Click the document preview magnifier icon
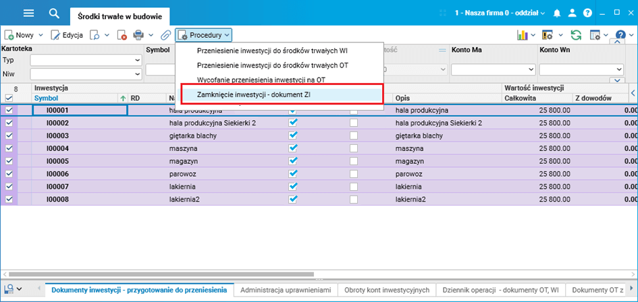The image size is (638, 302). [95, 35]
